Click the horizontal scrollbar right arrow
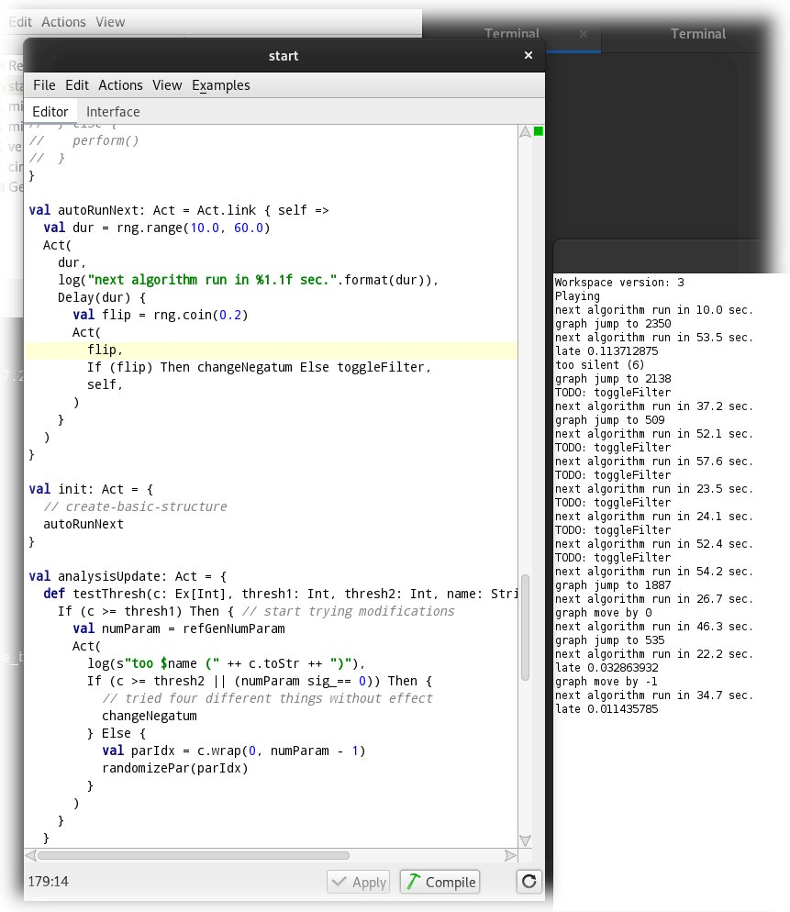Image resolution: width=790 pixels, height=912 pixels. coord(510,855)
